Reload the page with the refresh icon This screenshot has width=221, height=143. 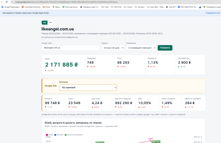pyautogui.click(x=7, y=2)
